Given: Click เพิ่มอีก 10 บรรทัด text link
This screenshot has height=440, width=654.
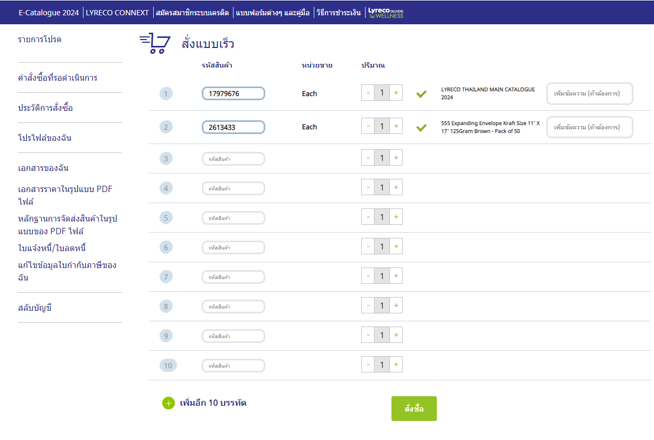Looking at the screenshot, I should 213,403.
